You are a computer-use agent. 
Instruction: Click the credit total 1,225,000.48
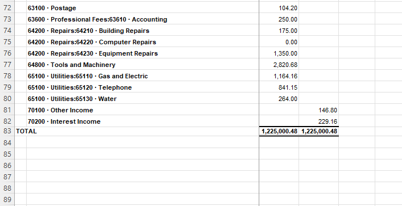point(319,131)
